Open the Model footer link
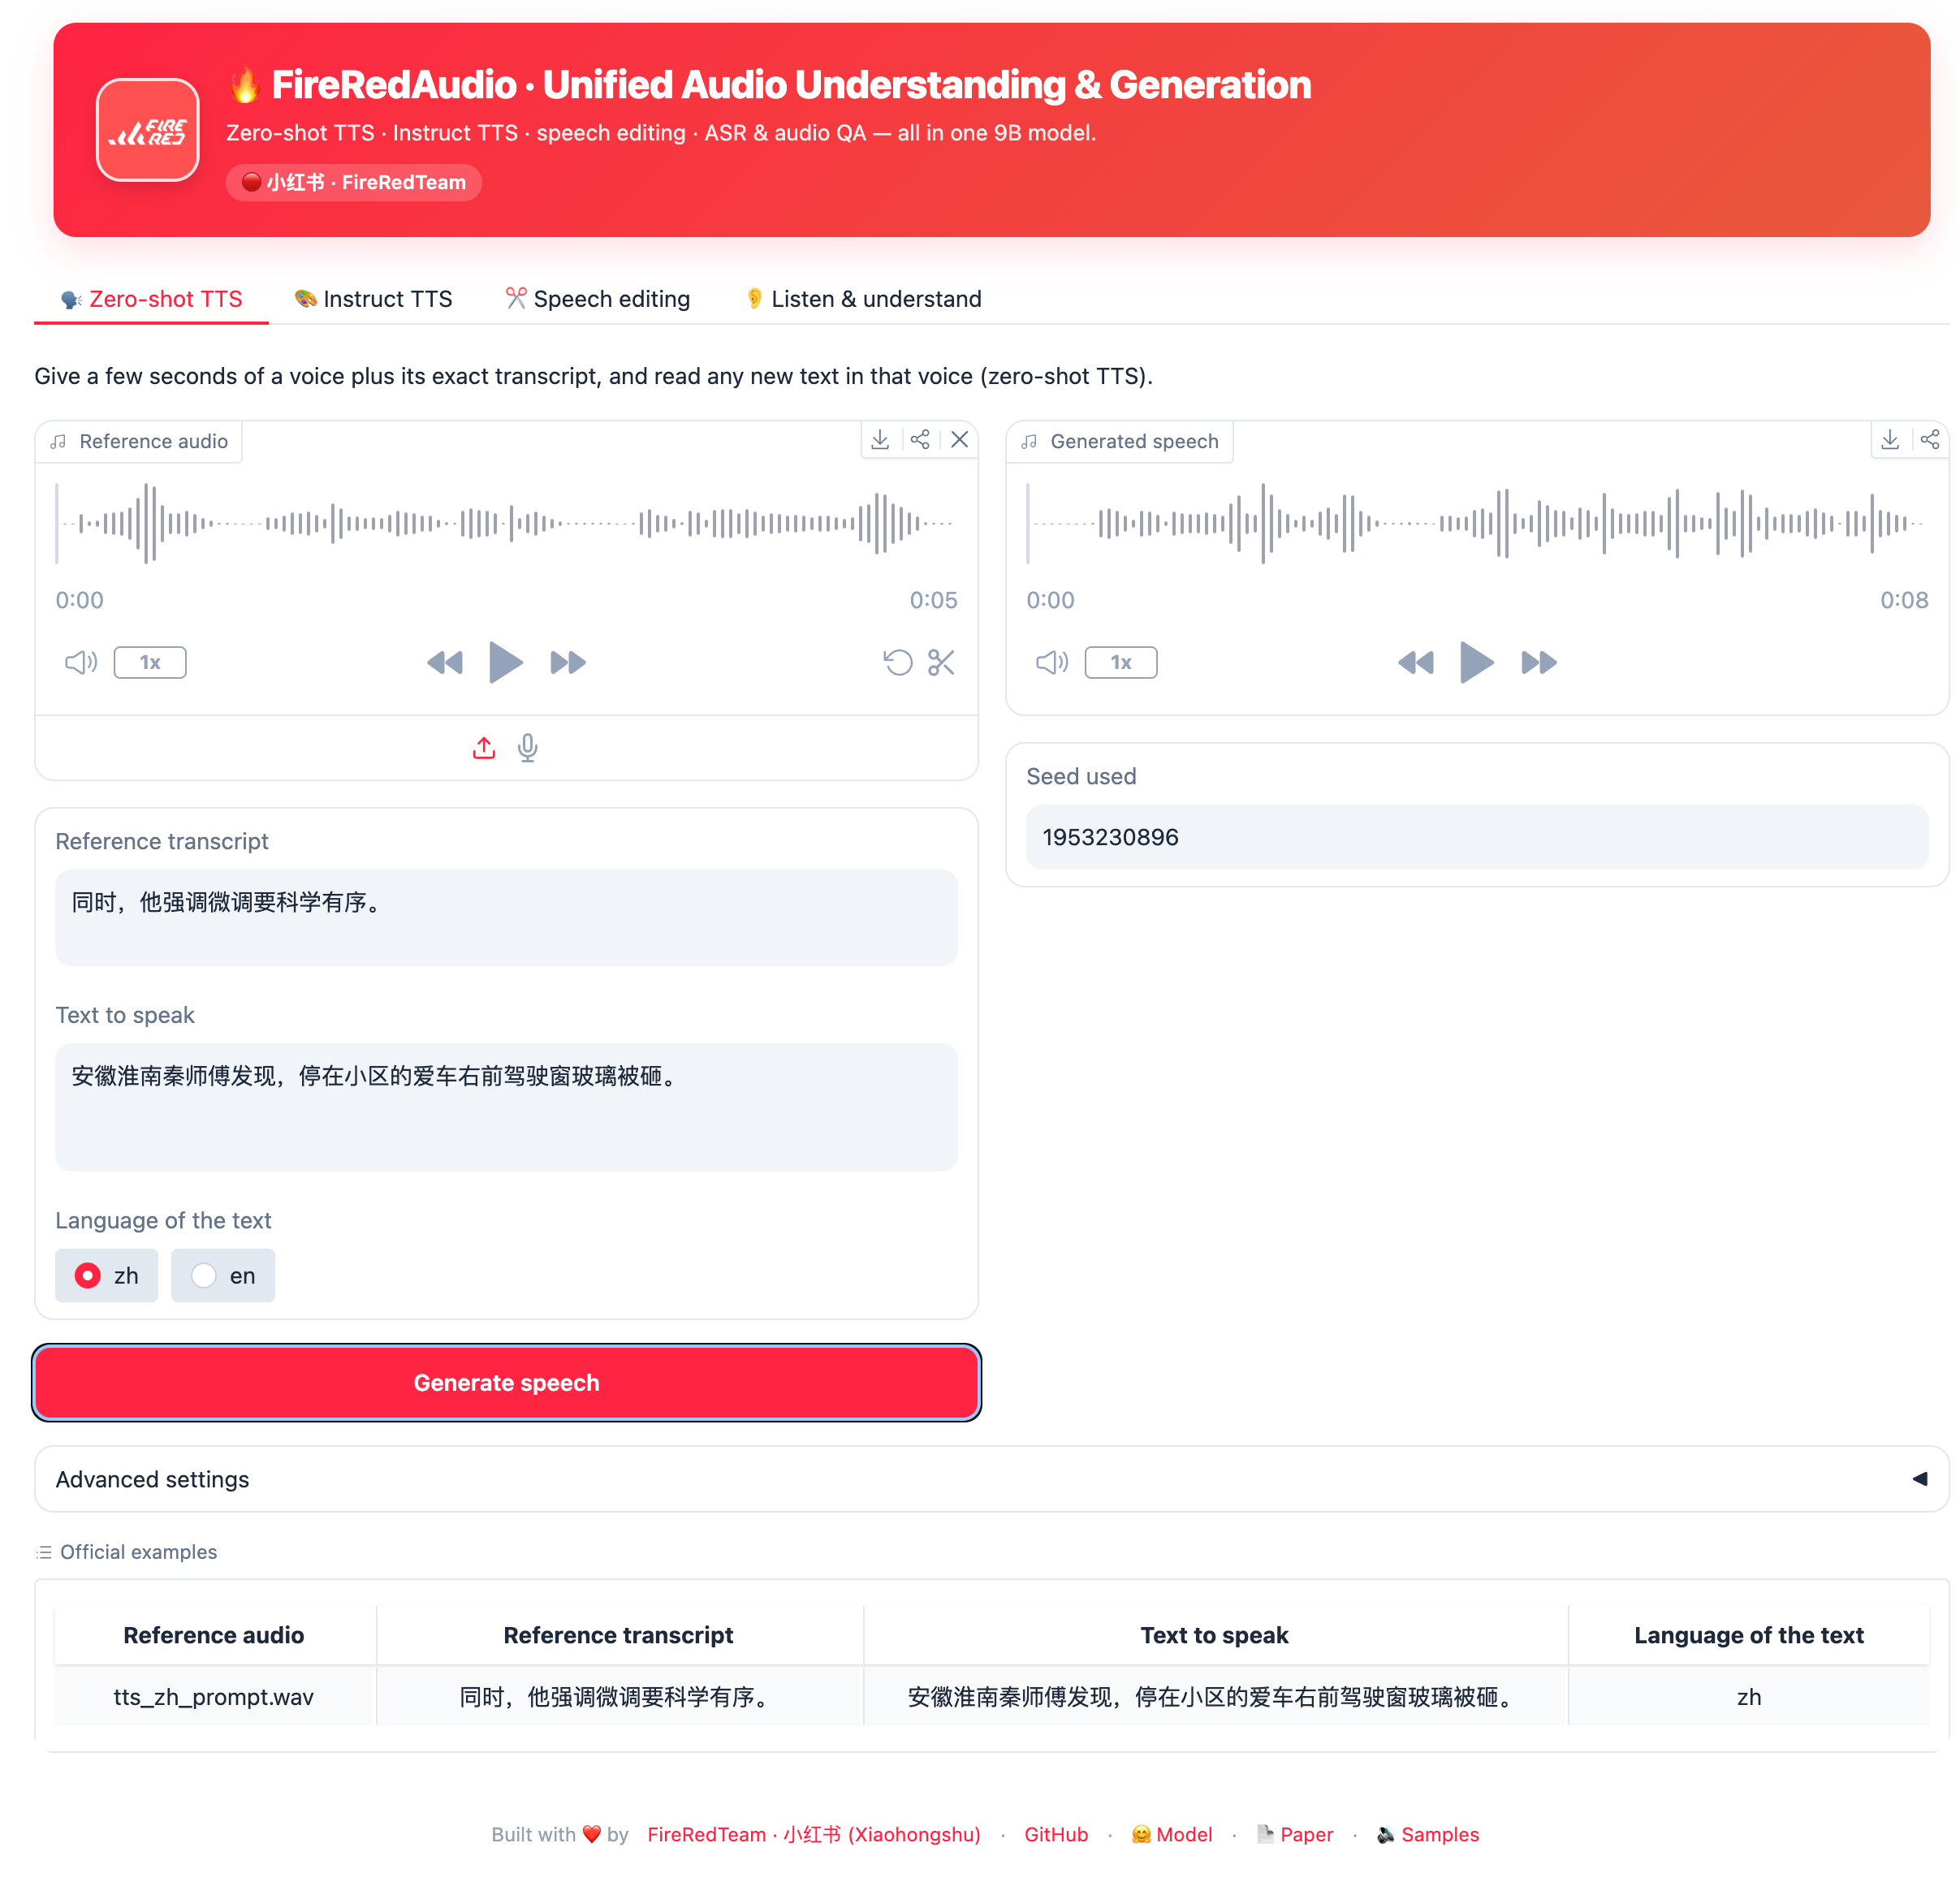Viewport: 1960px width, 1882px height. click(1172, 1834)
